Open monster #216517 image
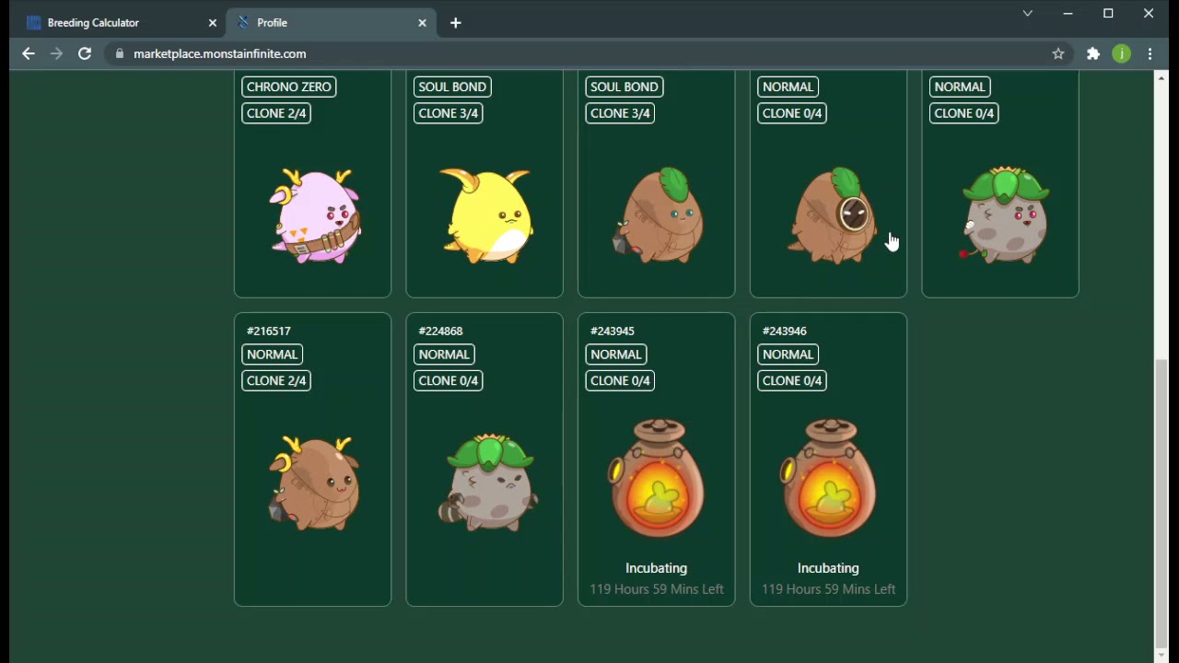This screenshot has height=663, width=1179. (313, 483)
